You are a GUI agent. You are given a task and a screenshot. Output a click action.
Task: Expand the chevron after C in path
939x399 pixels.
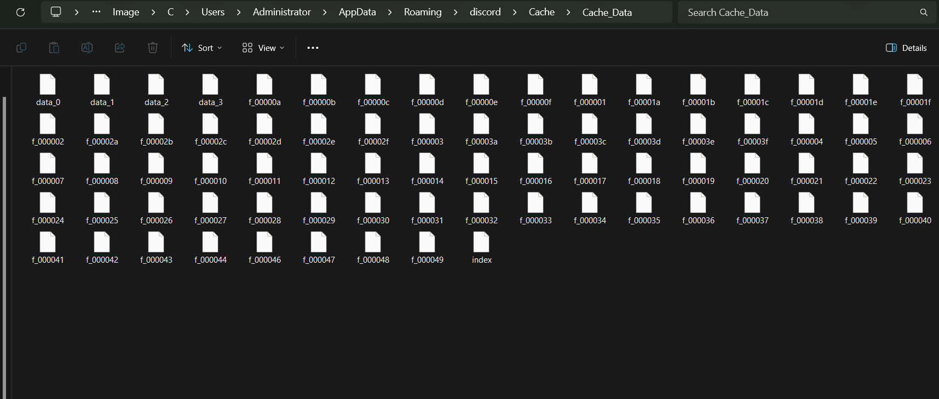point(187,12)
